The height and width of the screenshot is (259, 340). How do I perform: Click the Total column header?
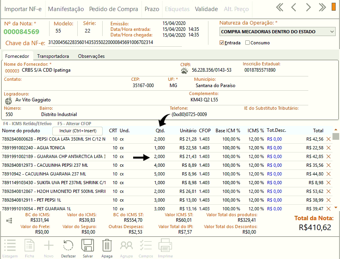318,131
